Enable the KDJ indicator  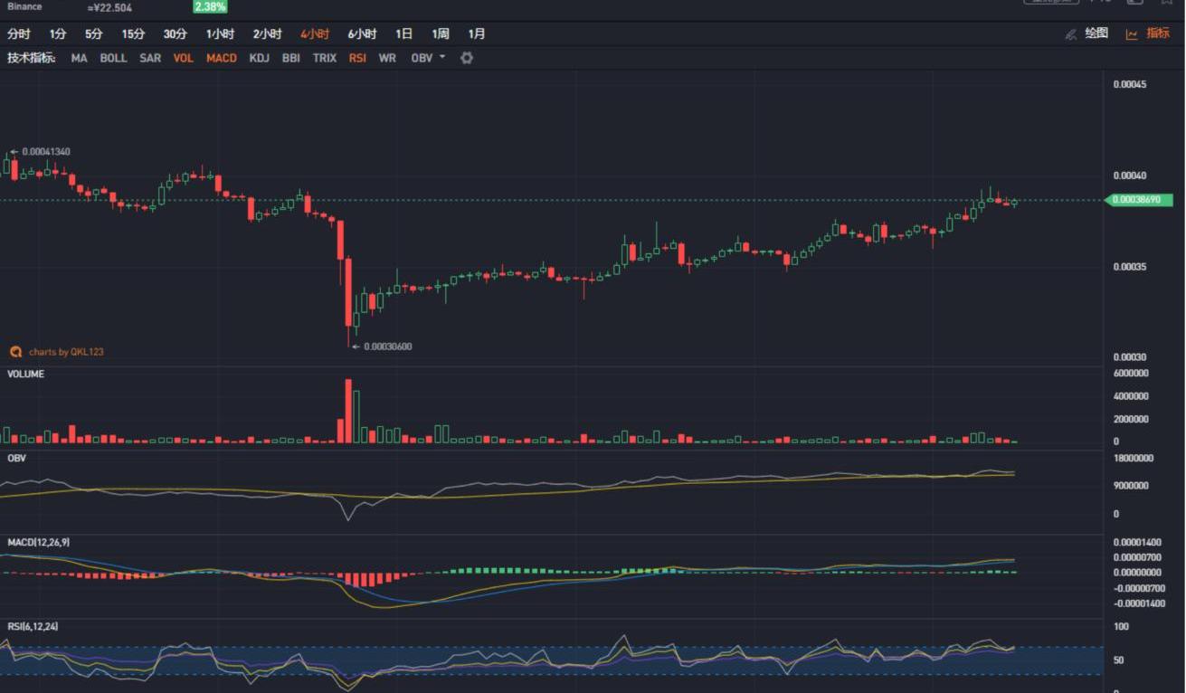(259, 58)
